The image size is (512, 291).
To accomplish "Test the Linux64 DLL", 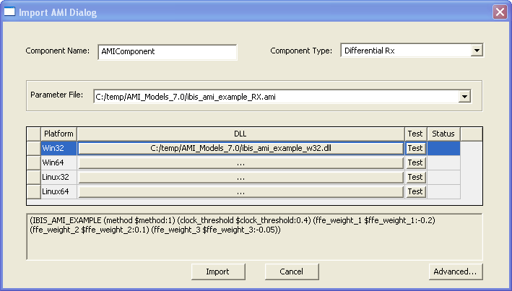I will pos(415,191).
